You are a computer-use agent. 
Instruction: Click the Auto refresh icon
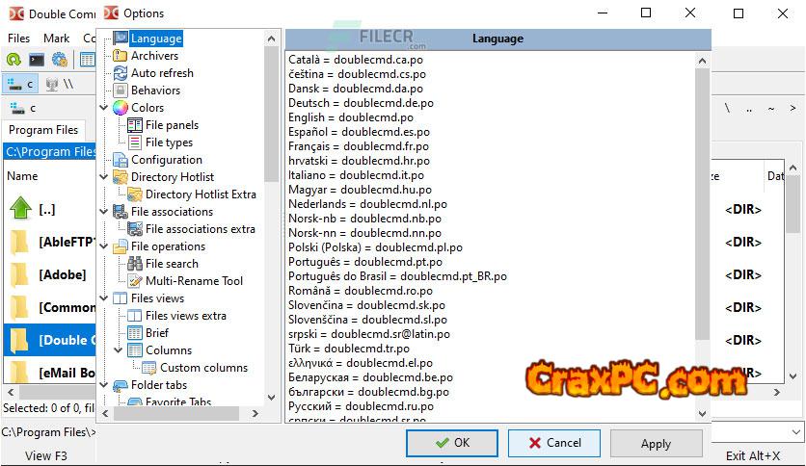(x=121, y=73)
